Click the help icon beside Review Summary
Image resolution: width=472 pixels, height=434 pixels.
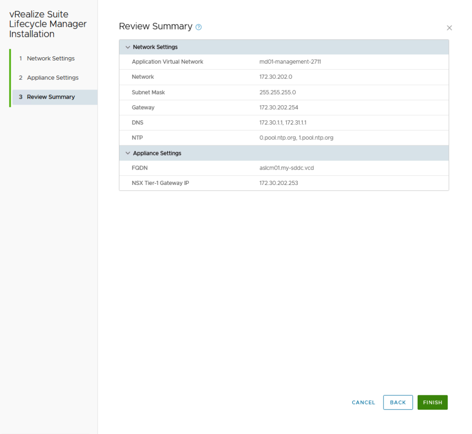[199, 27]
